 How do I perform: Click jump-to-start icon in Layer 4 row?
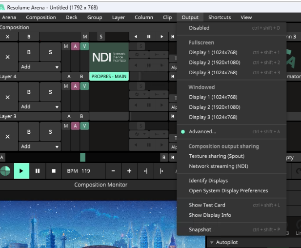(173, 77)
